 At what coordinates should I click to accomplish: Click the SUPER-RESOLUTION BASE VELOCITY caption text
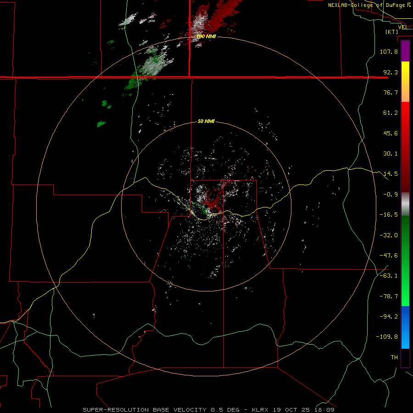pos(145,410)
